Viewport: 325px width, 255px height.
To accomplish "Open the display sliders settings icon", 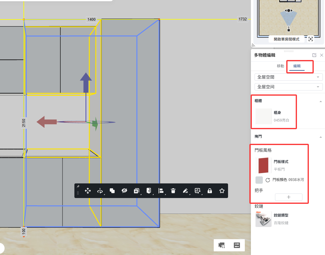I will point(237,245).
